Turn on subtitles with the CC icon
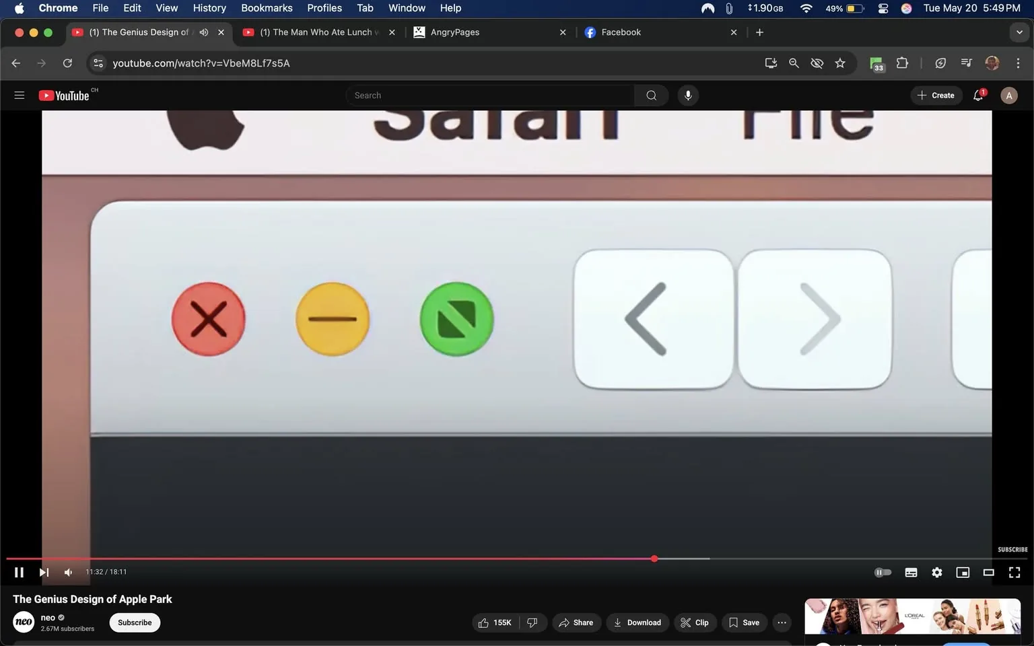This screenshot has height=646, width=1034. [x=911, y=572]
